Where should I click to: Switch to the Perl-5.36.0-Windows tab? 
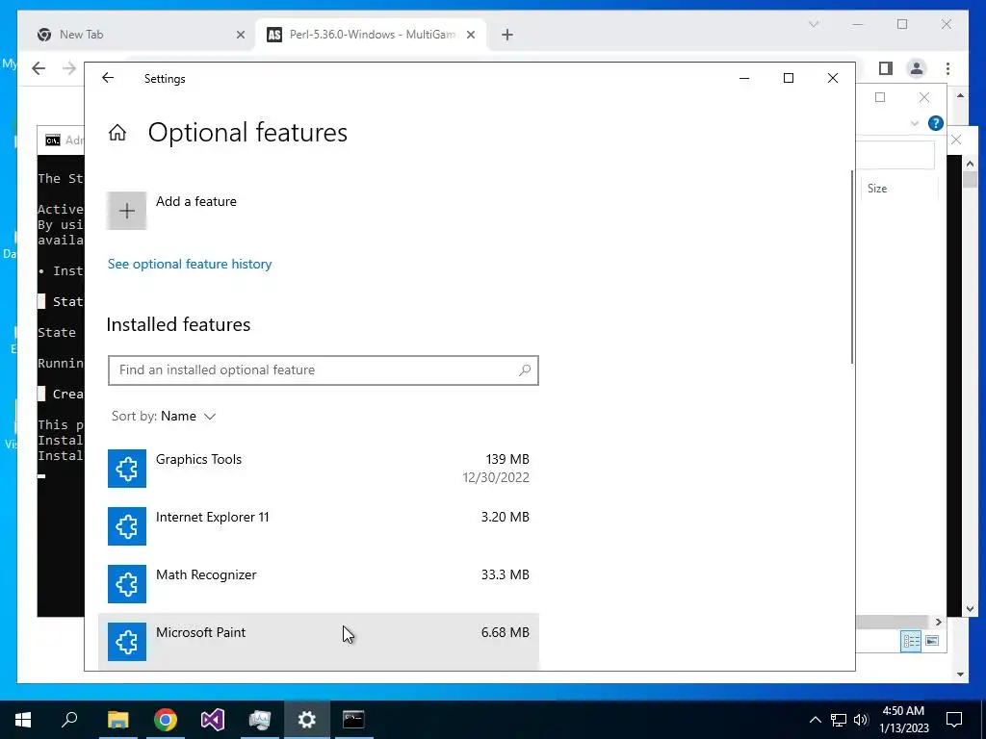coord(371,35)
